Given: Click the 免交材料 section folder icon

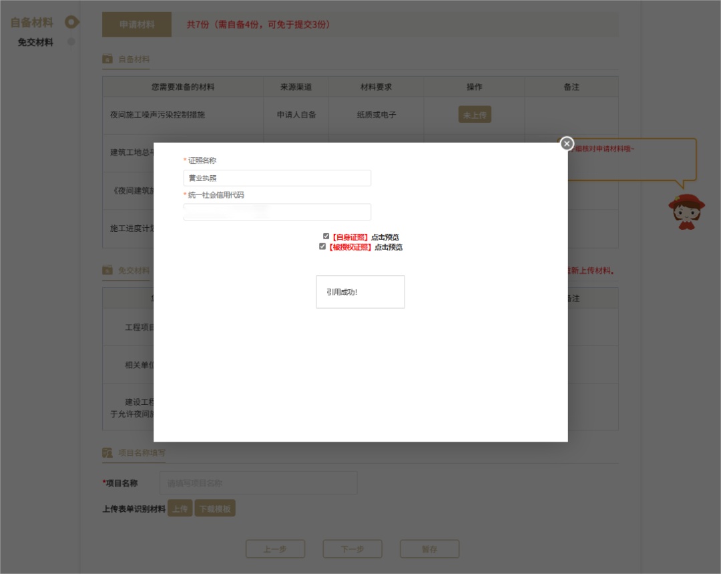Looking at the screenshot, I should 107,270.
